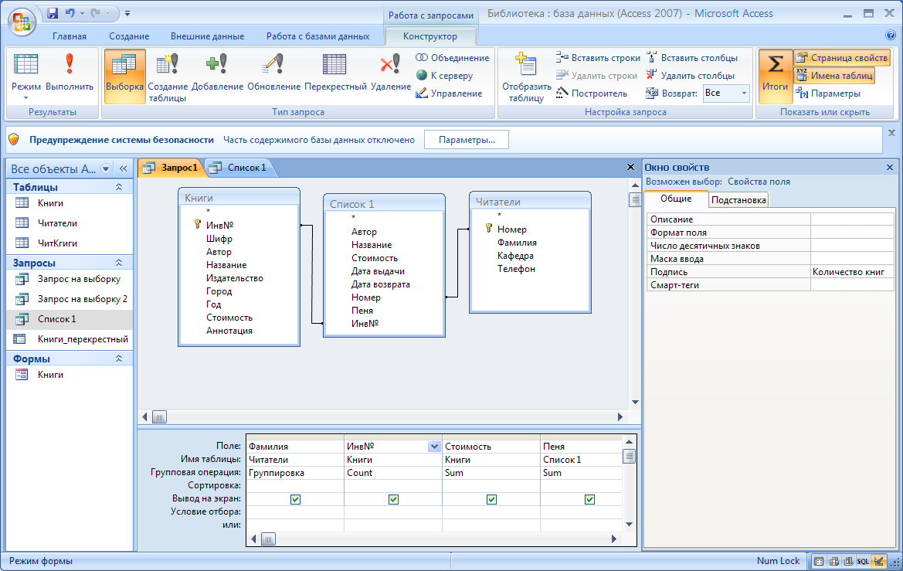Viewport: 903px width, 571px height.
Task: Collapse the navigation pane with double chevron
Action: pos(124,168)
